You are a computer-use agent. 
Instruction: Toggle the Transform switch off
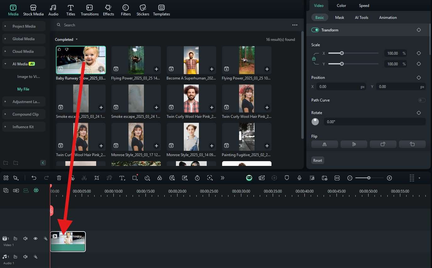tap(315, 30)
